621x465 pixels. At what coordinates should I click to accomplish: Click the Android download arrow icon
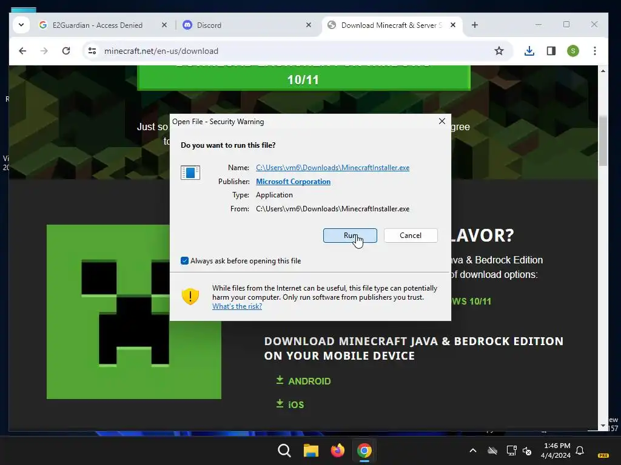coord(280,380)
